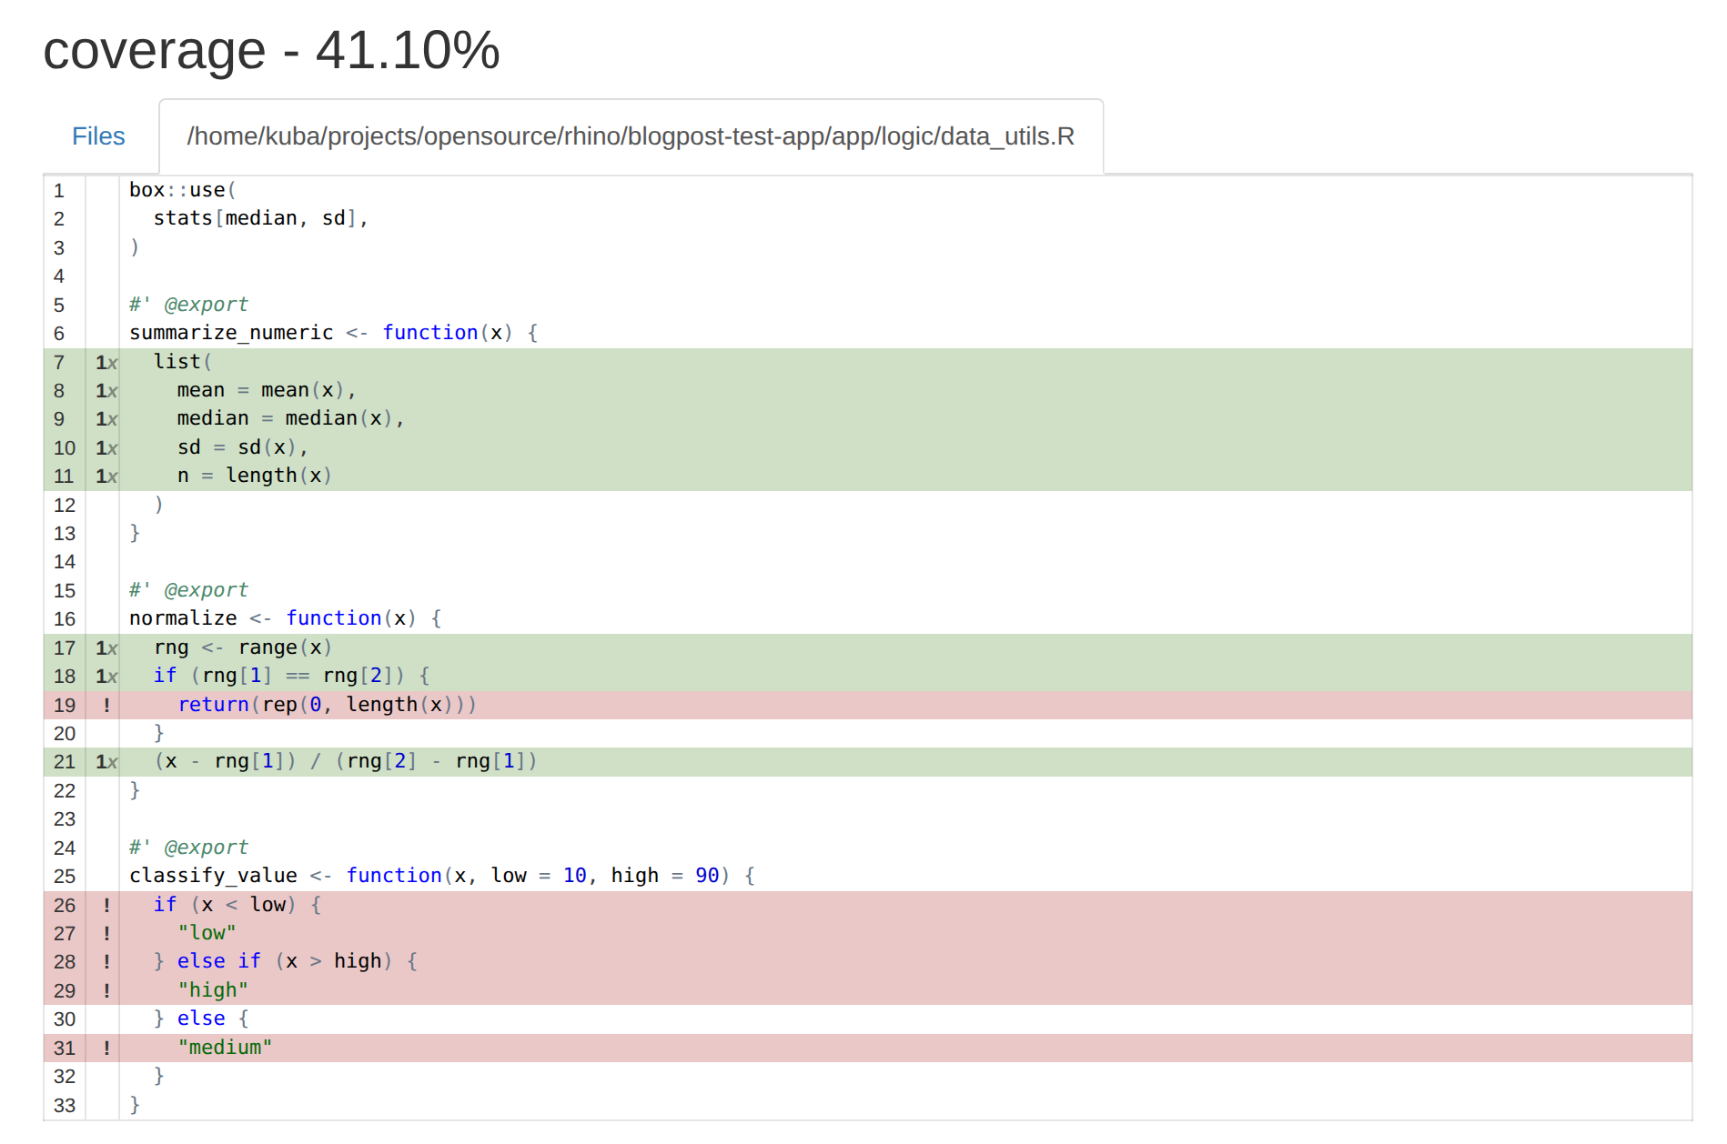Select the "high" string on line 29
Image resolution: width=1727 pixels, height=1144 pixels.
[x=213, y=990]
